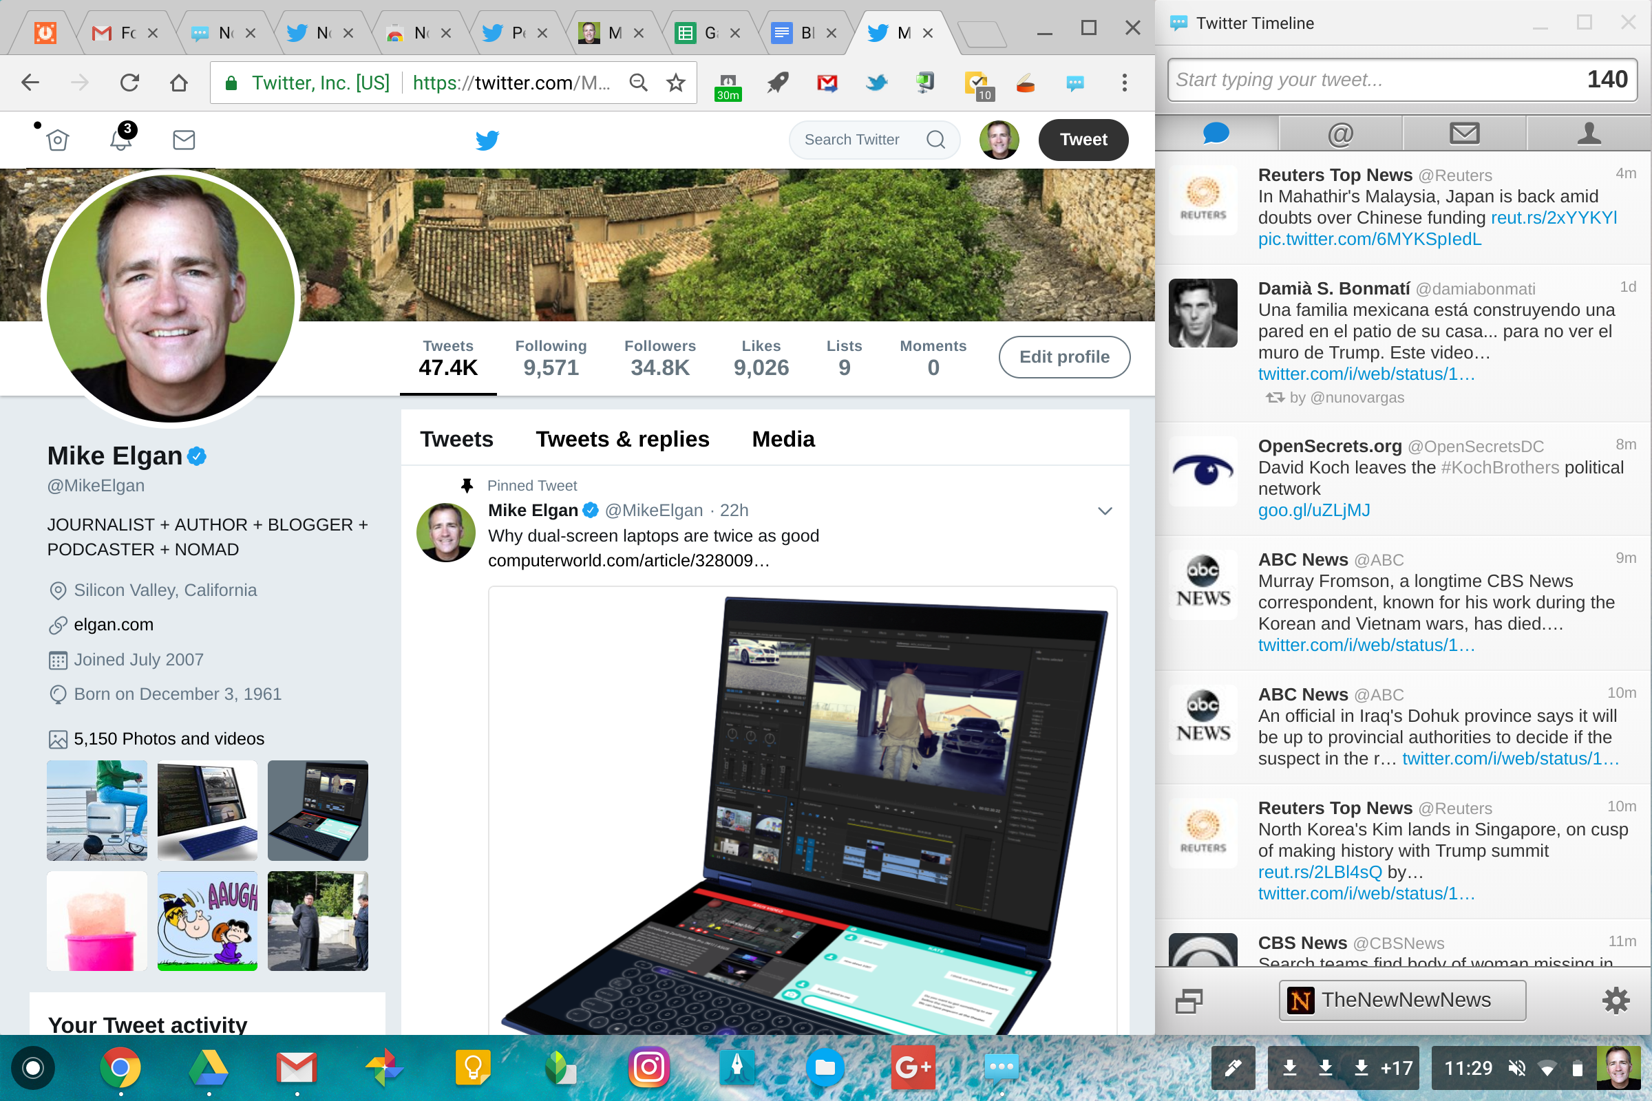Click the 30m timer extension icon

728,87
